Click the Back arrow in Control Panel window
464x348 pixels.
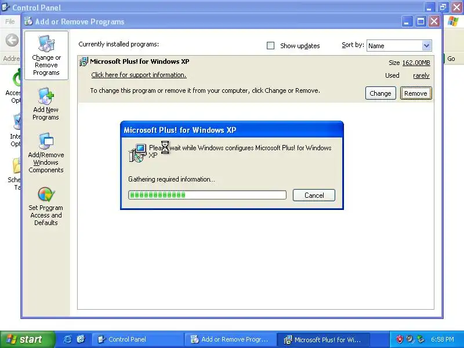pos(12,40)
